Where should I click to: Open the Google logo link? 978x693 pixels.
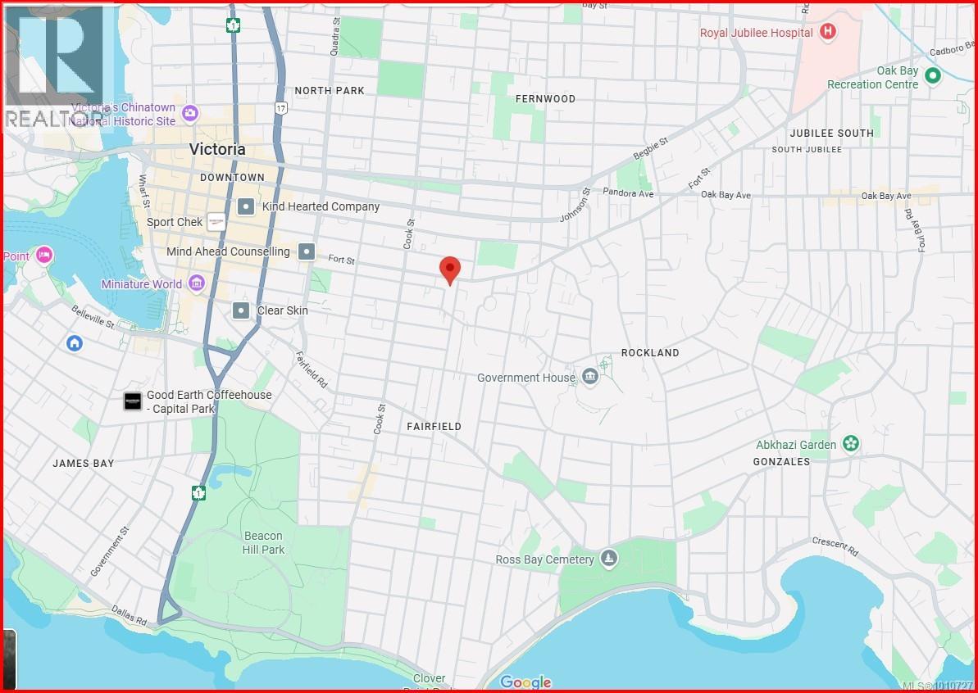525,682
